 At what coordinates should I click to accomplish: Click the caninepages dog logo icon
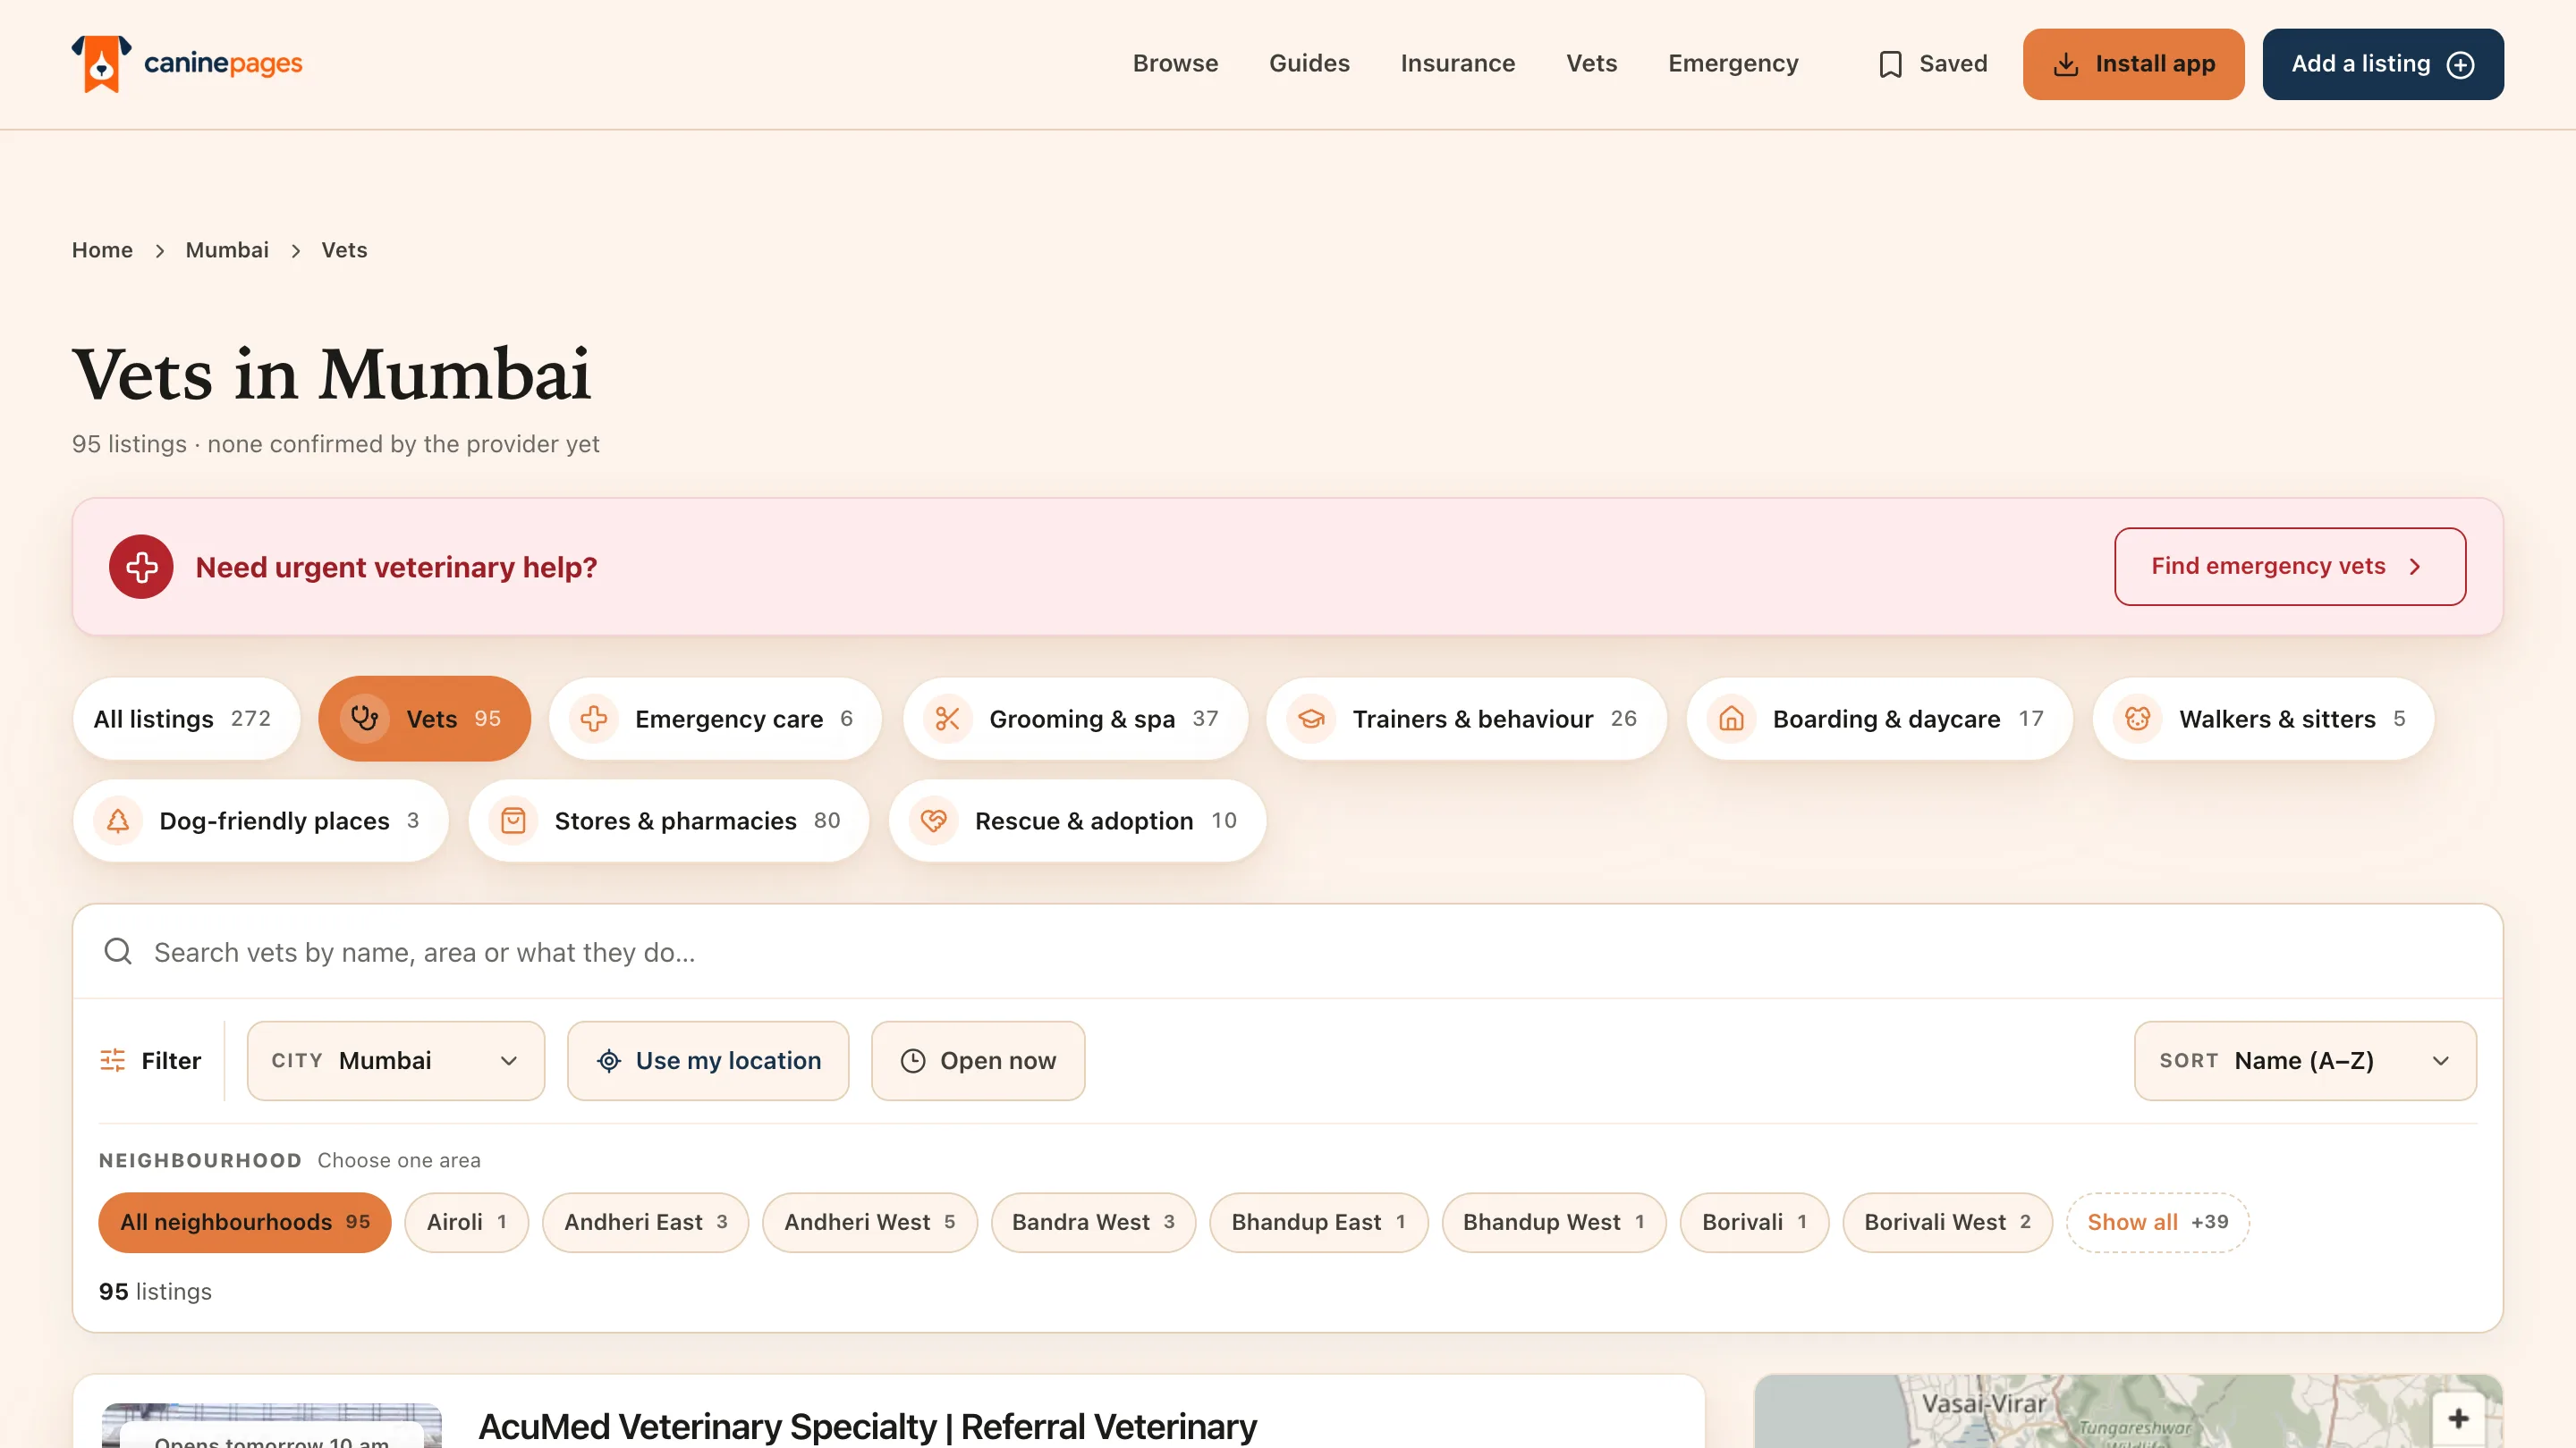(x=101, y=64)
